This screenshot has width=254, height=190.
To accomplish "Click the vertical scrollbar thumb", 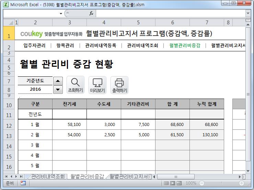I will pos(248,94).
